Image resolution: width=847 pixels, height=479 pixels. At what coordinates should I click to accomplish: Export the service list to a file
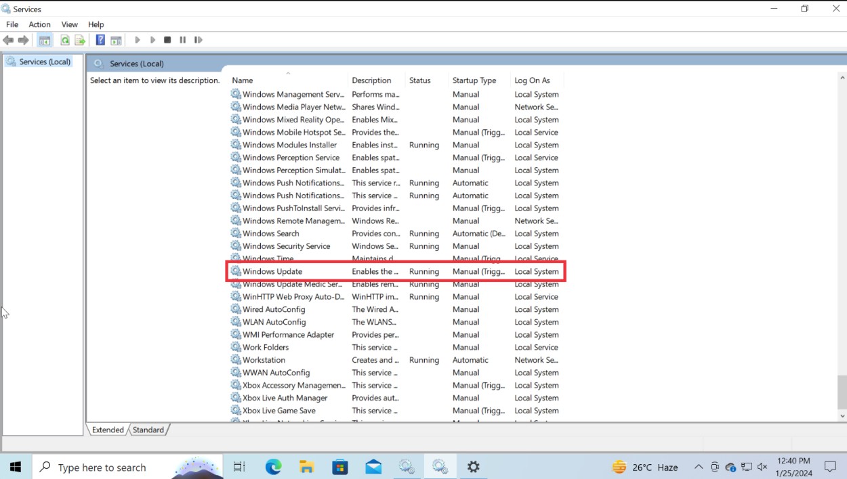pos(79,40)
